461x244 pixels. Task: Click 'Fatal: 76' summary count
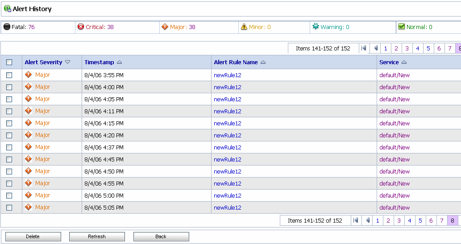point(23,27)
